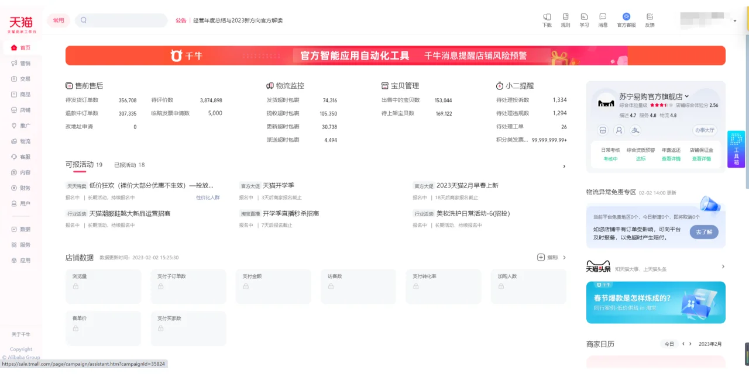Open the 2023天猫2月早春上新 activity

468,185
